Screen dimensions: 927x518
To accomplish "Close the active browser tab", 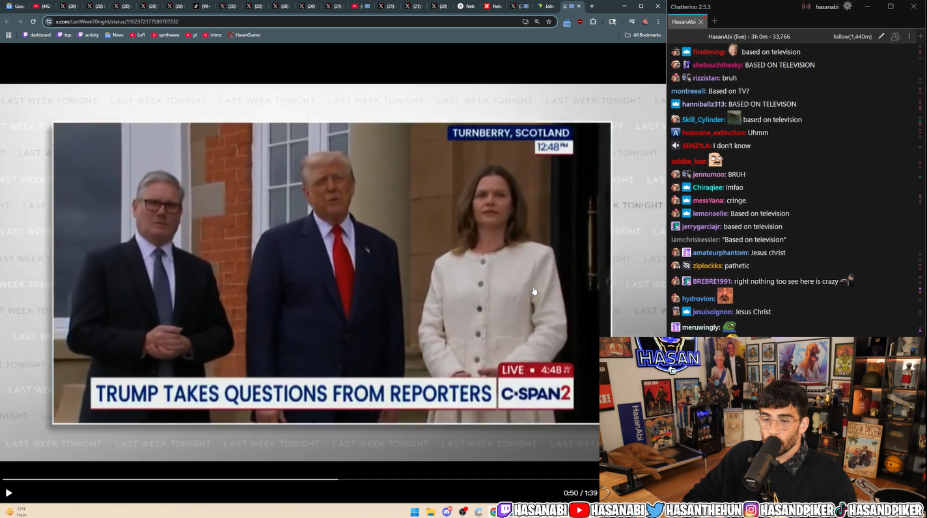I will (579, 6).
